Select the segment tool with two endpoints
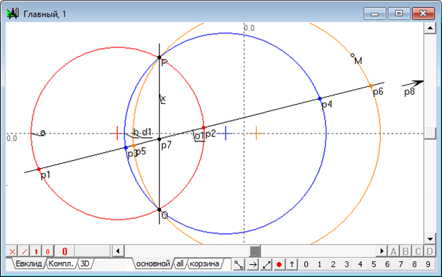The width and height of the screenshot is (442, 277). [239, 265]
